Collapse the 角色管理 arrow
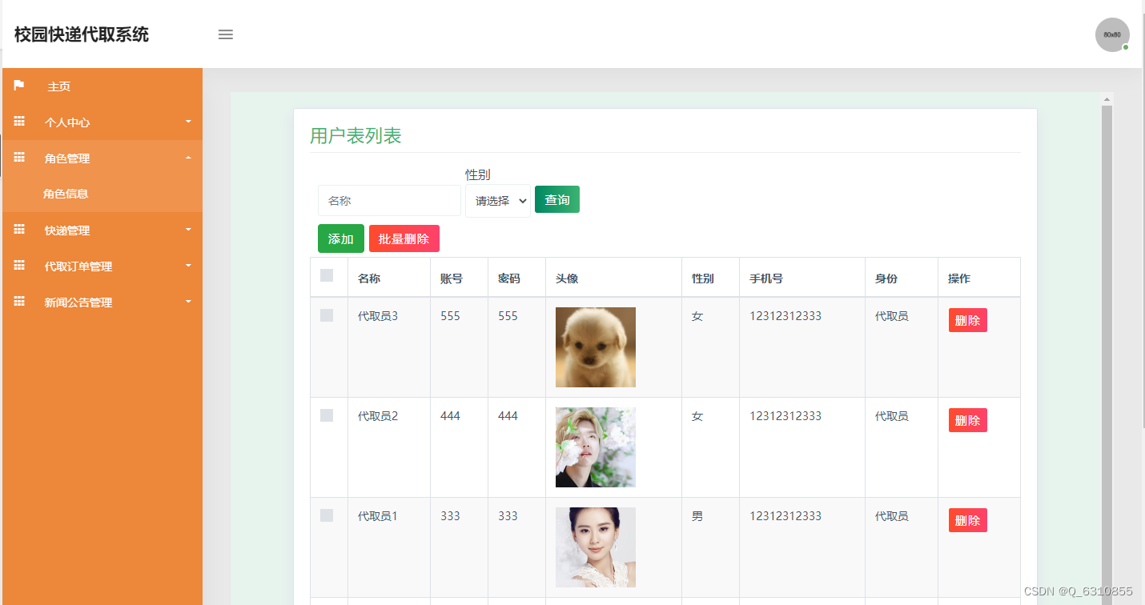The height and width of the screenshot is (605, 1145). [x=189, y=158]
